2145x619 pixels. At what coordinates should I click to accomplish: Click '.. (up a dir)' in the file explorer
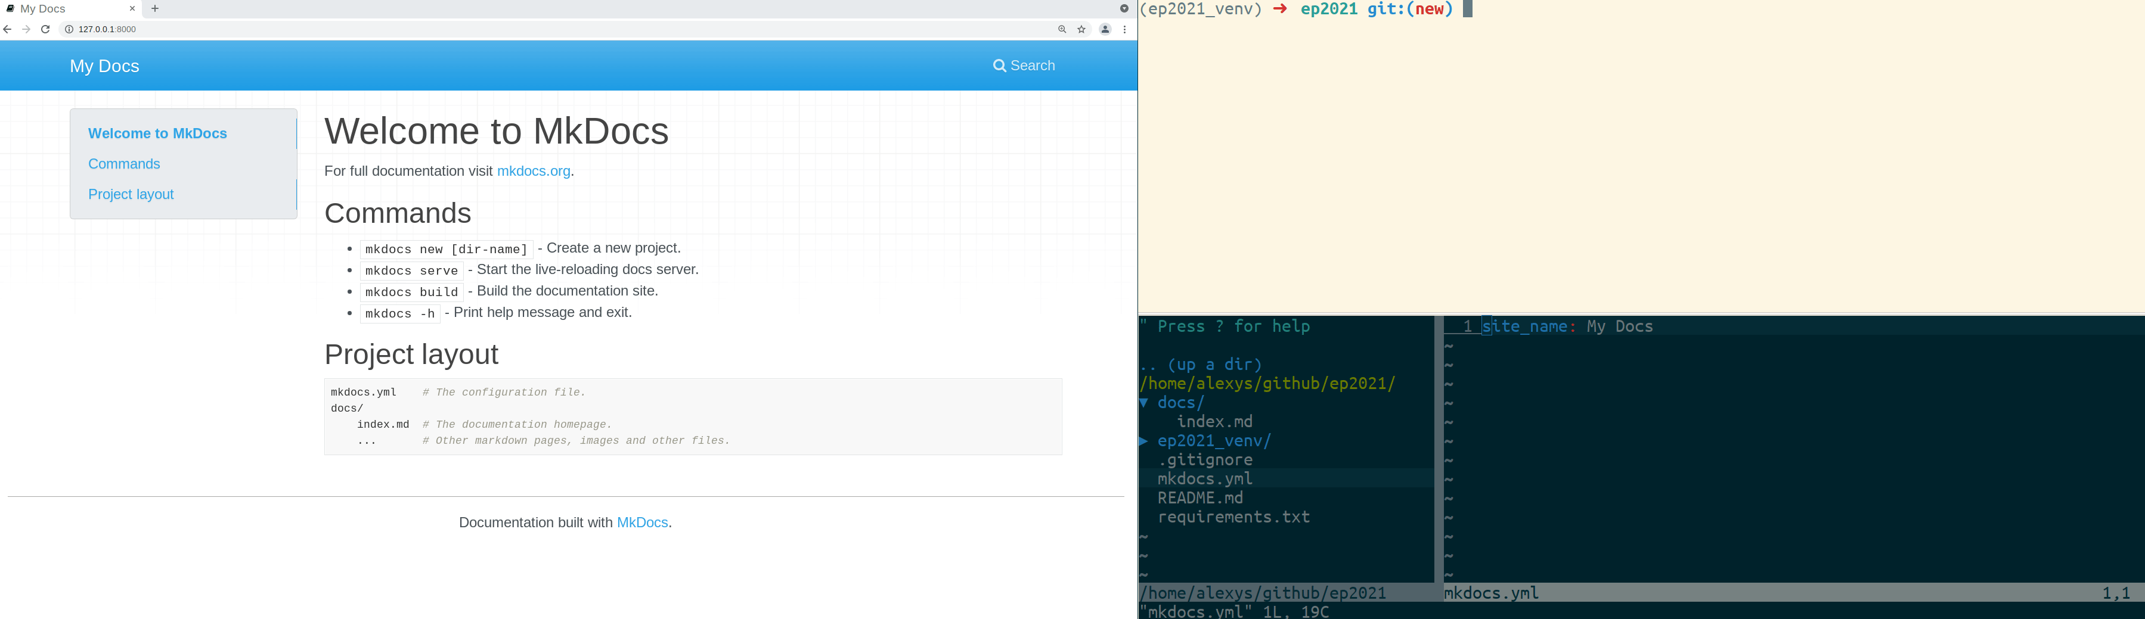[x=1200, y=363]
